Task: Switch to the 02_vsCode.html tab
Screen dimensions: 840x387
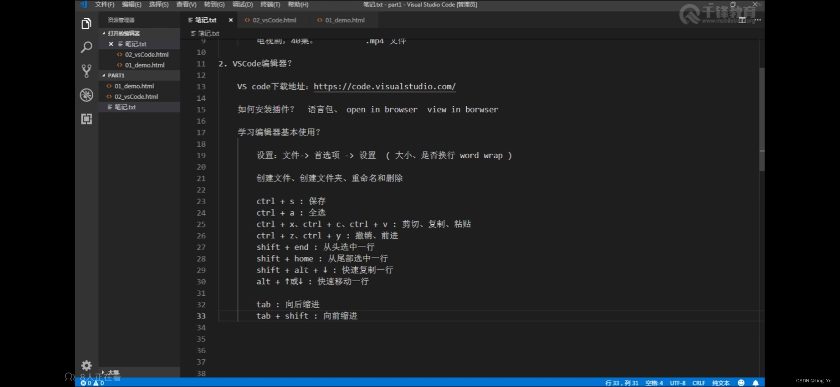Action: [274, 20]
